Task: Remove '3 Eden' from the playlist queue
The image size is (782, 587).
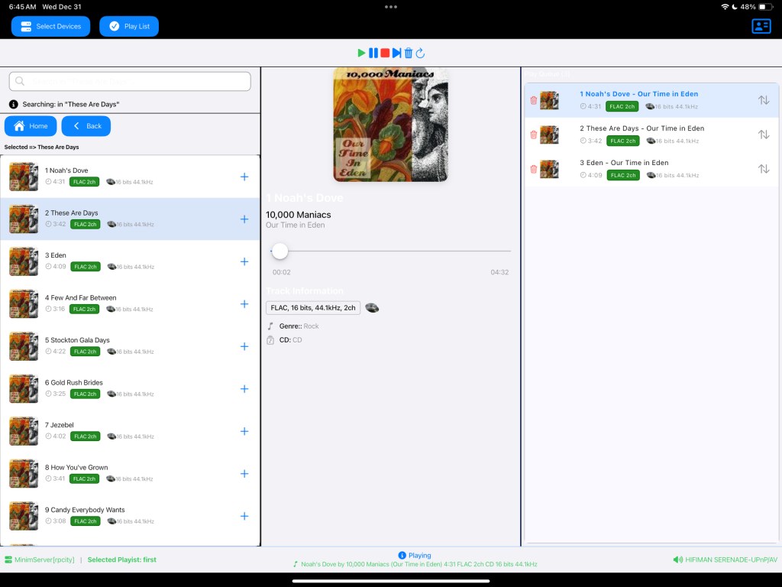Action: point(534,169)
